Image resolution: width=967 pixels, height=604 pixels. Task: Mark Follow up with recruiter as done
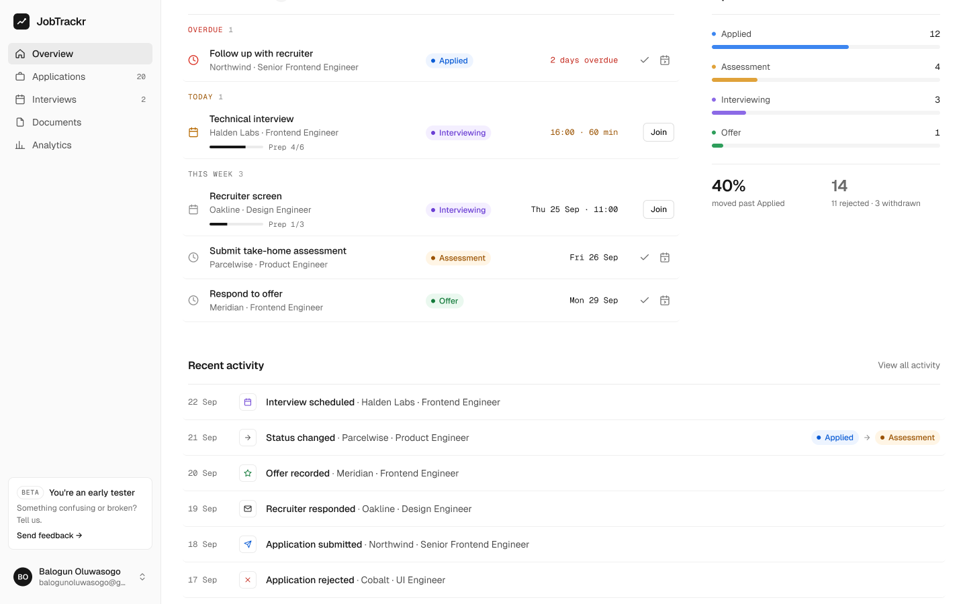point(645,60)
